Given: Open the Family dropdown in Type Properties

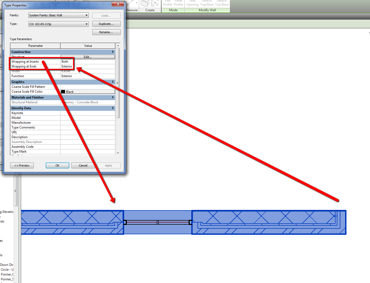Looking at the screenshot, I should [58, 15].
